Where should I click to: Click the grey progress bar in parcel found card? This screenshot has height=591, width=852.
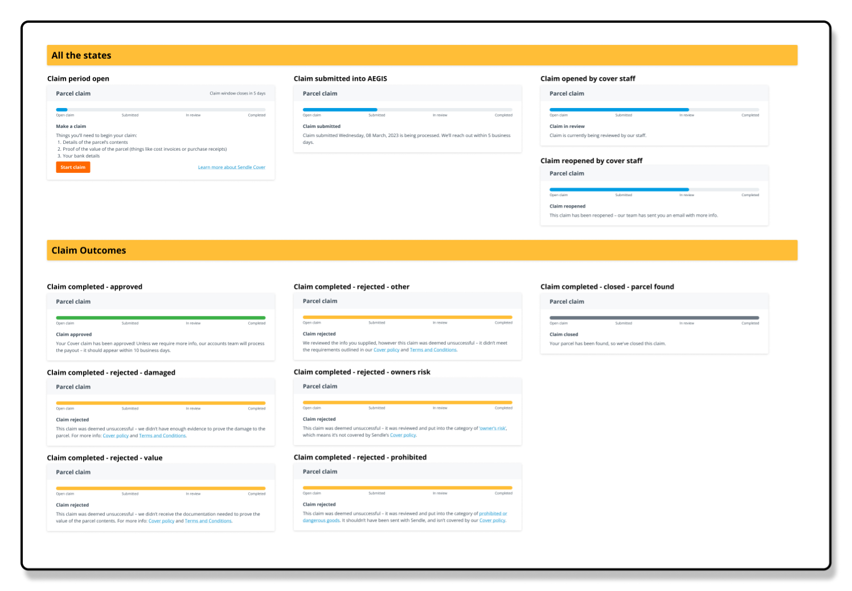(654, 318)
